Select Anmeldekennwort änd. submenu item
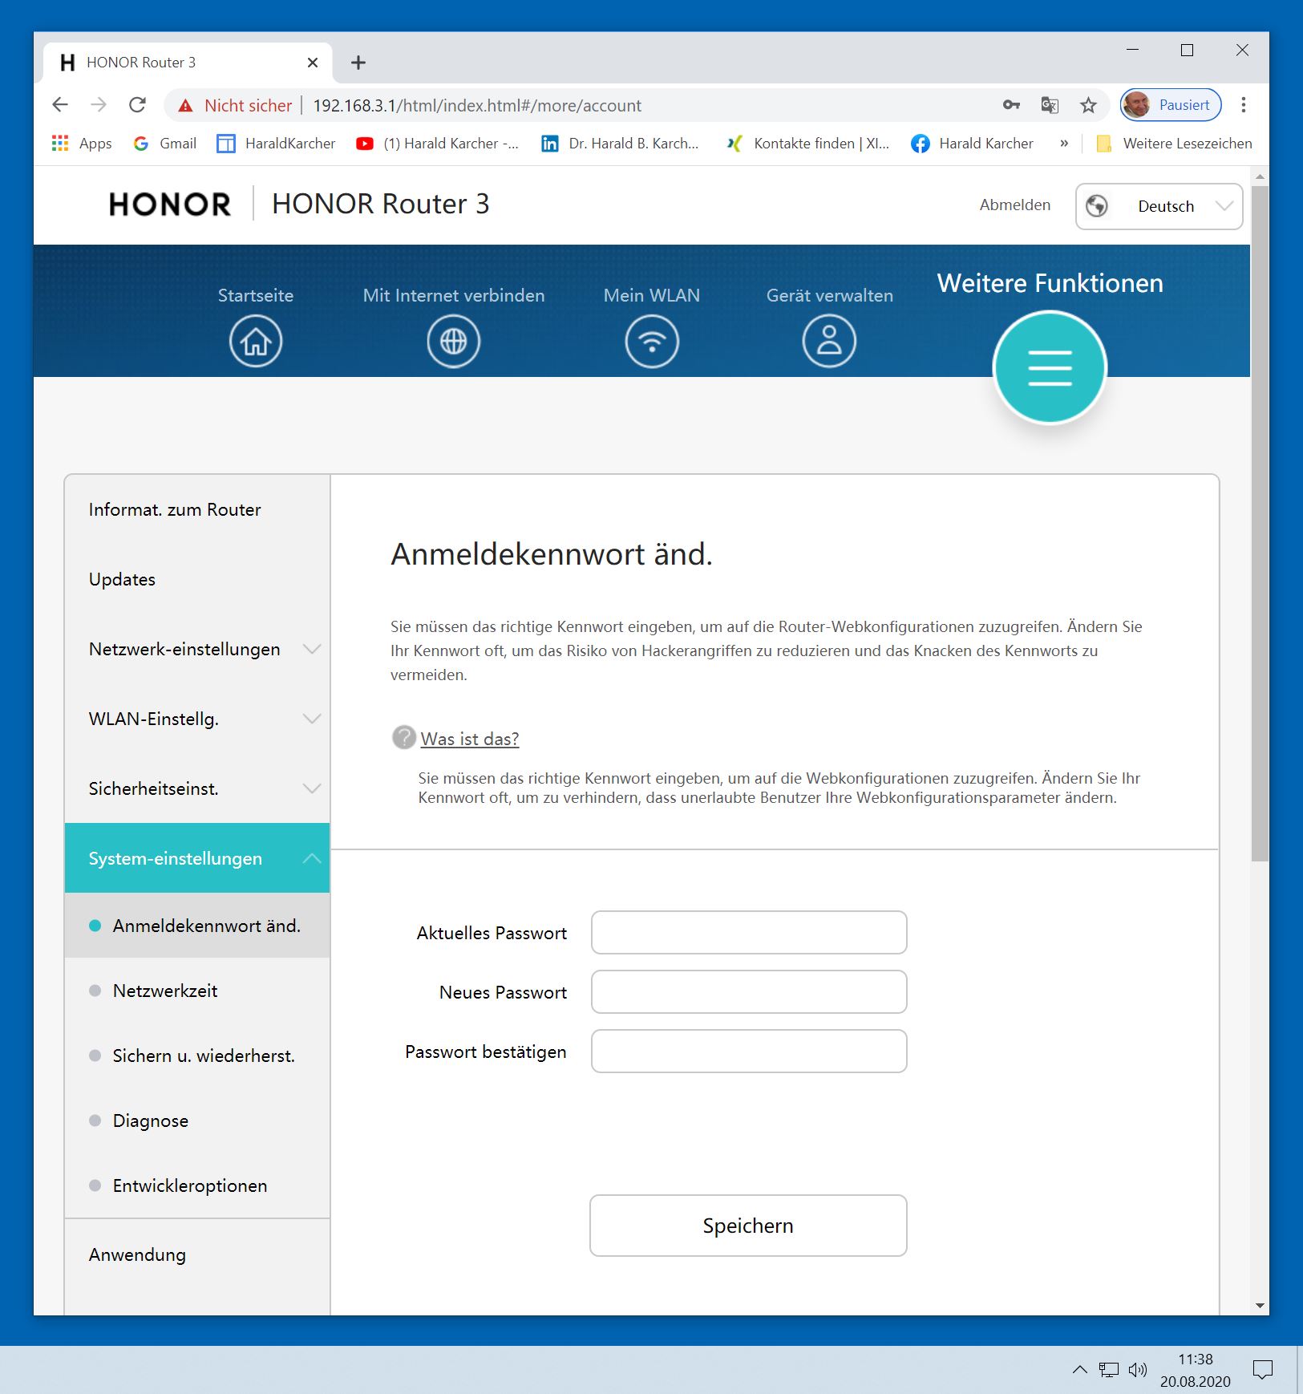The height and width of the screenshot is (1394, 1303). point(197,926)
